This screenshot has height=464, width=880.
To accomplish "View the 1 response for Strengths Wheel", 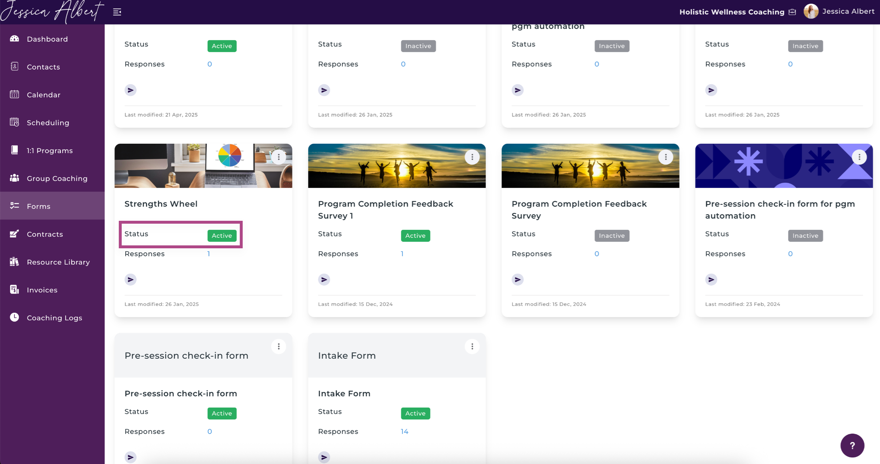I will click(x=209, y=254).
